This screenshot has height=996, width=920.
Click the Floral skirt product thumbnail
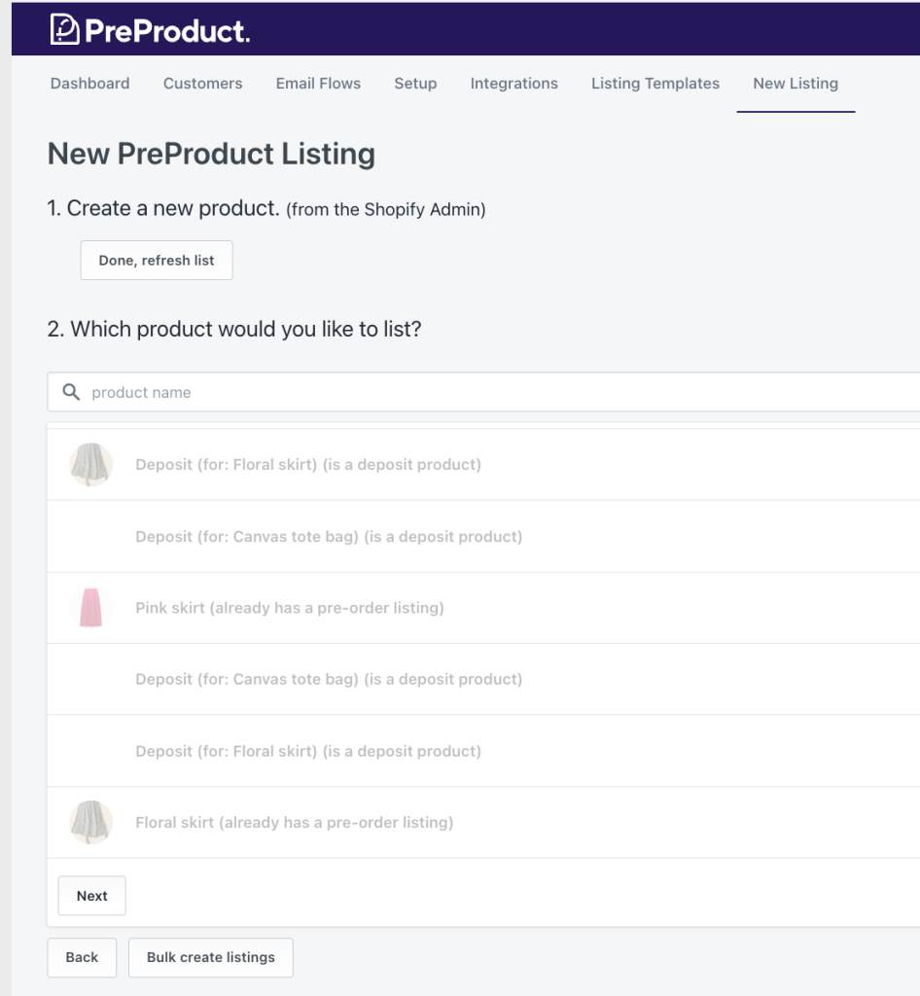click(x=90, y=822)
